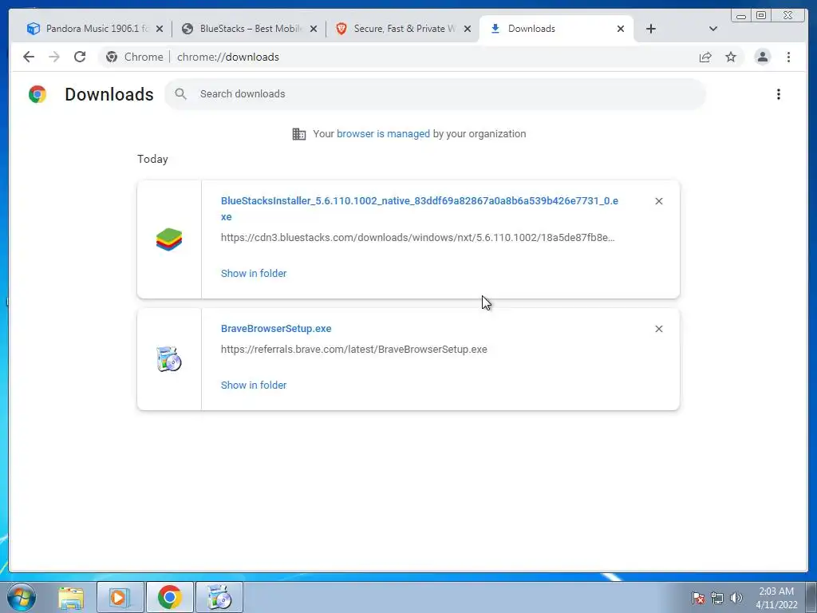The width and height of the screenshot is (817, 613).
Task: Reload the Downloads page
Action: [80, 57]
